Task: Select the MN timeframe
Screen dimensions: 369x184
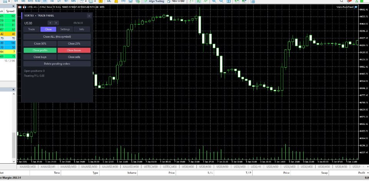Action: pos(74,1)
